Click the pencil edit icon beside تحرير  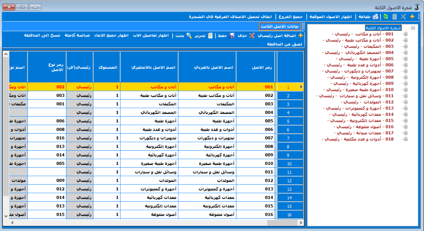point(210,36)
